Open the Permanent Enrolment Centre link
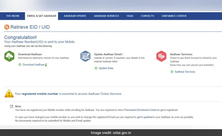Image resolution: width=222 pixels, height=136 pixels. click(x=141, y=110)
